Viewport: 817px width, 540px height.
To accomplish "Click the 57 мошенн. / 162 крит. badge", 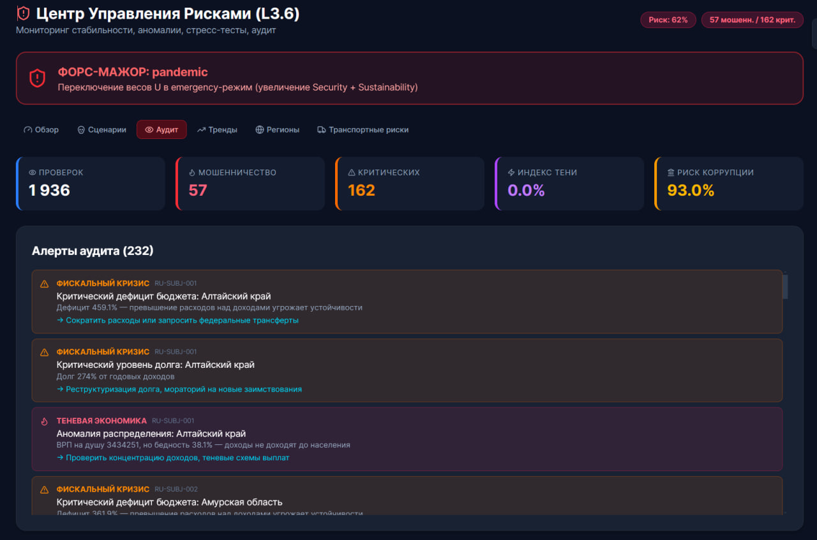I will tap(752, 20).
